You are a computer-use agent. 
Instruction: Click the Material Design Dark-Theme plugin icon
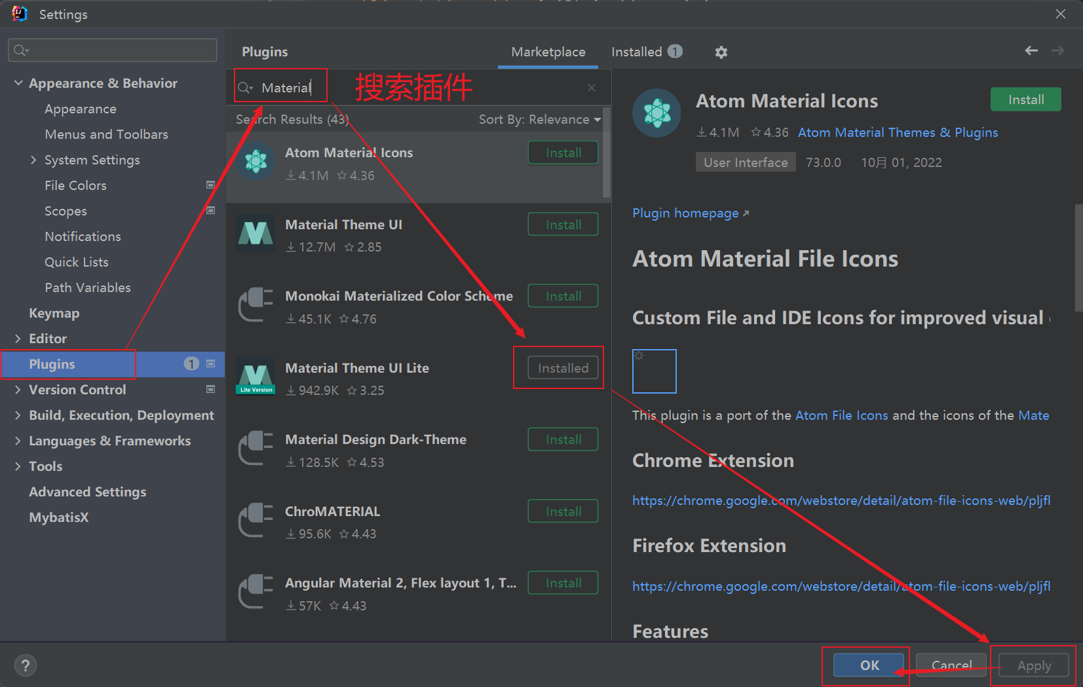point(256,448)
